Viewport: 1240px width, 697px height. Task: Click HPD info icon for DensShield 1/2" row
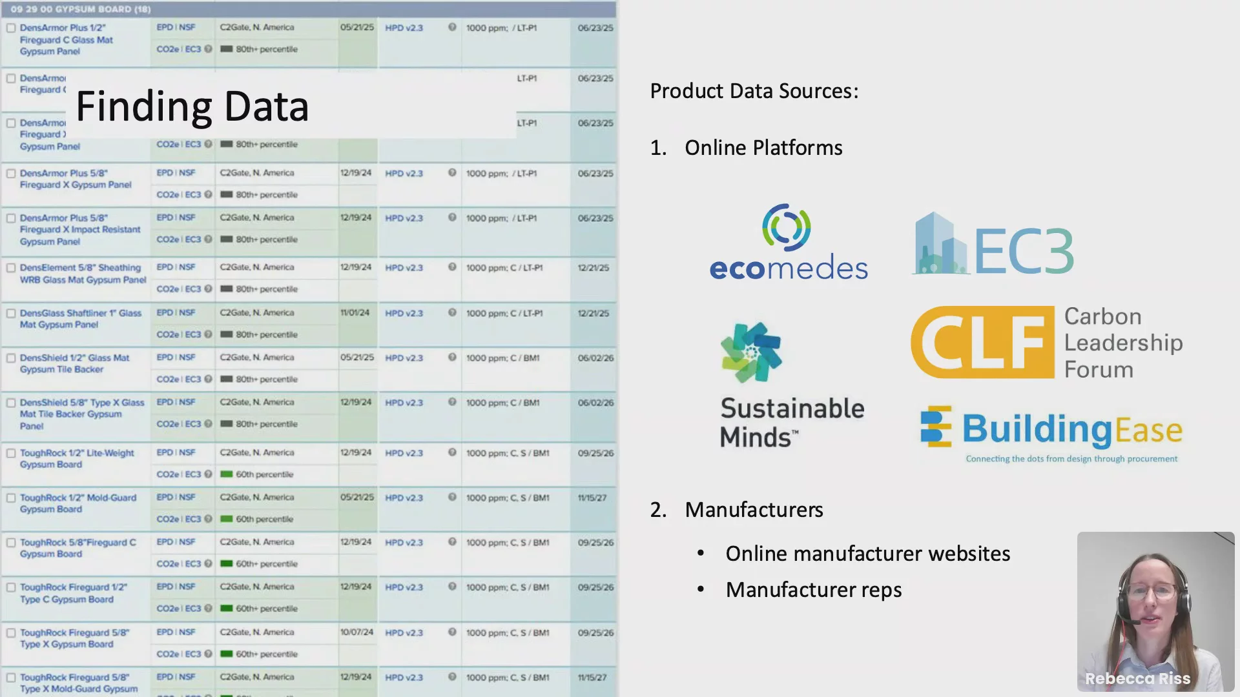[452, 358]
